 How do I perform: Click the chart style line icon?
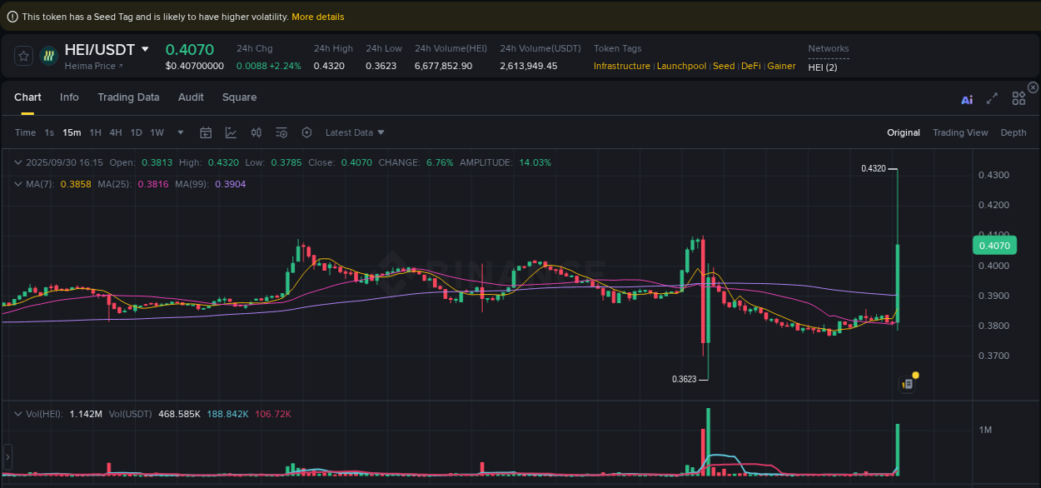click(x=232, y=132)
